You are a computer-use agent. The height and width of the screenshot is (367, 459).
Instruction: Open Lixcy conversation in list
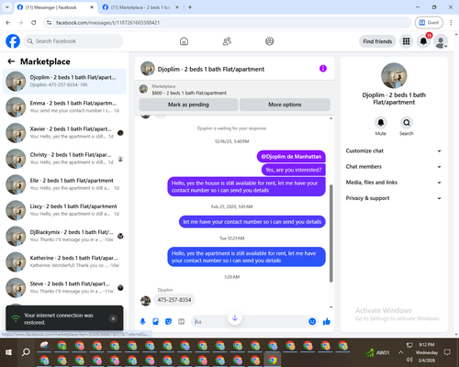(x=64, y=210)
